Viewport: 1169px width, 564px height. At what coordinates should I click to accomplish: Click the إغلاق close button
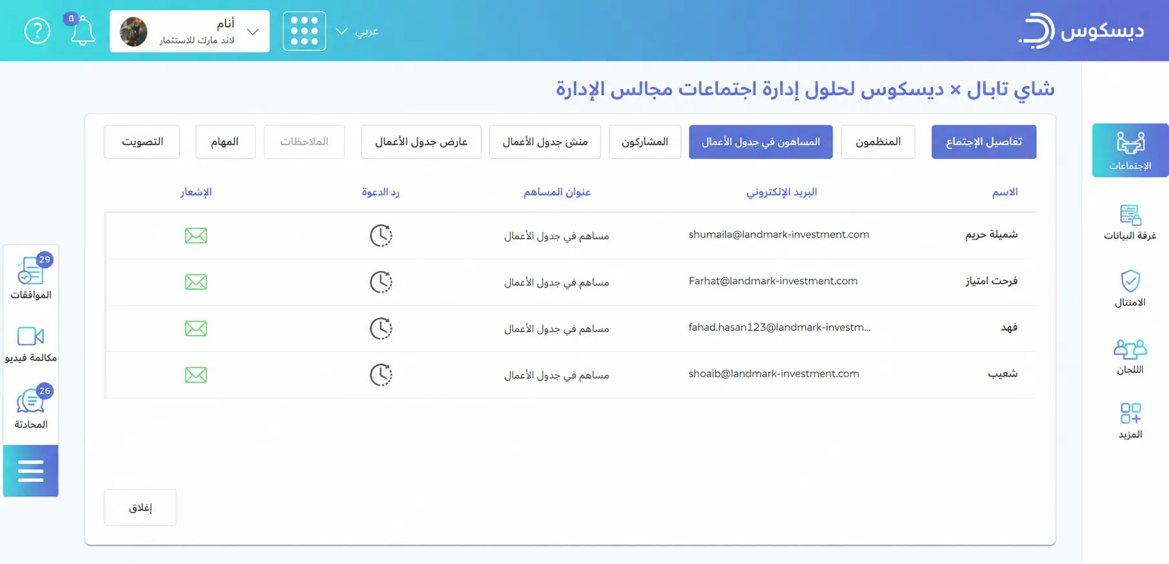pyautogui.click(x=140, y=508)
